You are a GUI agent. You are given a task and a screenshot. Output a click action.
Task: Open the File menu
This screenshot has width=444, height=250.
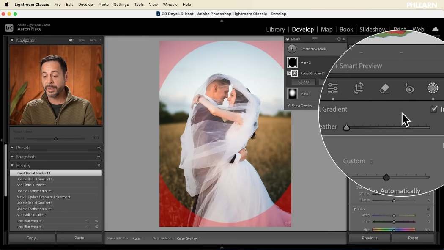pyautogui.click(x=58, y=5)
